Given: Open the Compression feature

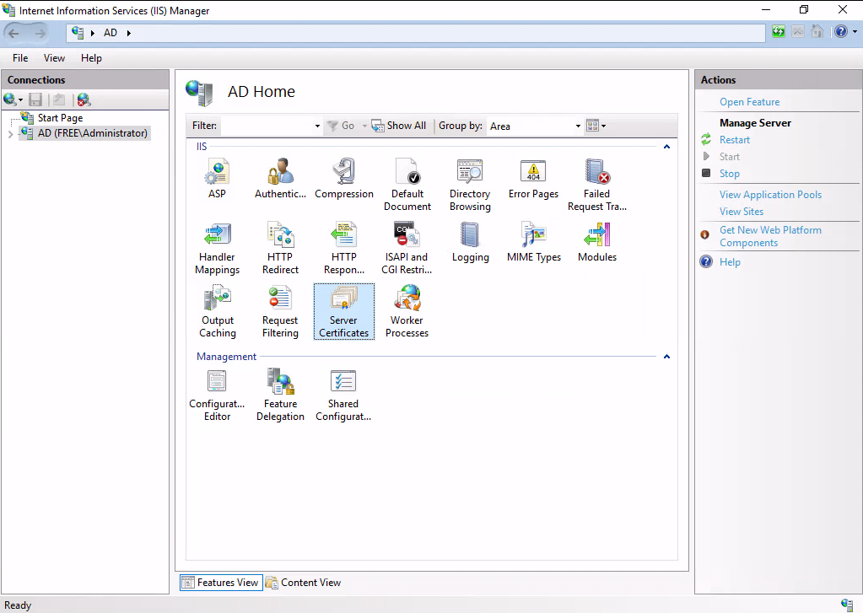Looking at the screenshot, I should point(344,178).
